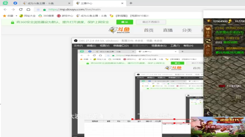This screenshot has height=137, width=245.
Task: Click the 帝国时代 侠客岛之战 thumbnail
Action: coord(218,127)
